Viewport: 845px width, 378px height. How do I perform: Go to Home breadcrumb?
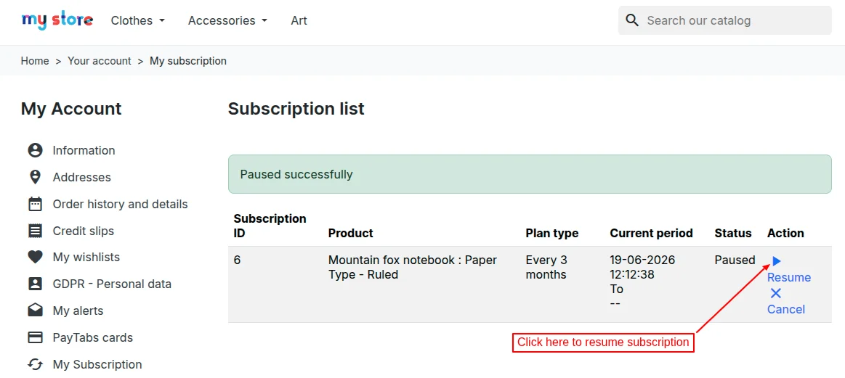35,61
